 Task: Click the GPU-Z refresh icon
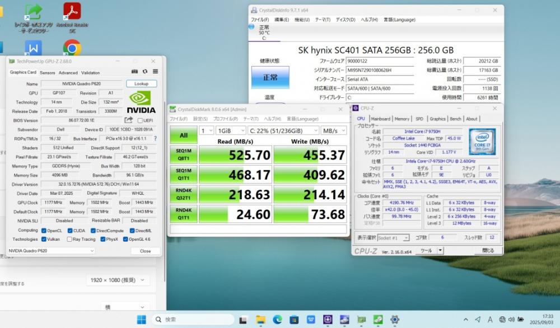coord(145,72)
